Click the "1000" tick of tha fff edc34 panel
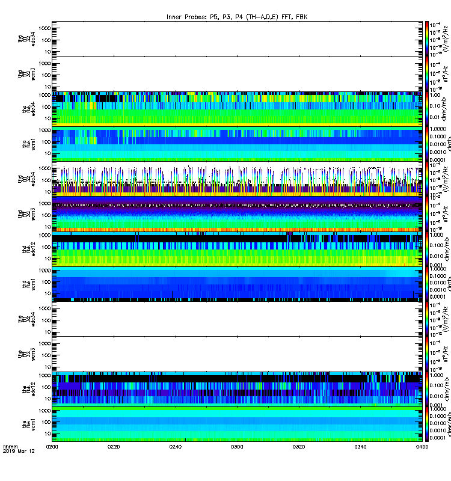This screenshot has width=451, height=481. [x=44, y=28]
